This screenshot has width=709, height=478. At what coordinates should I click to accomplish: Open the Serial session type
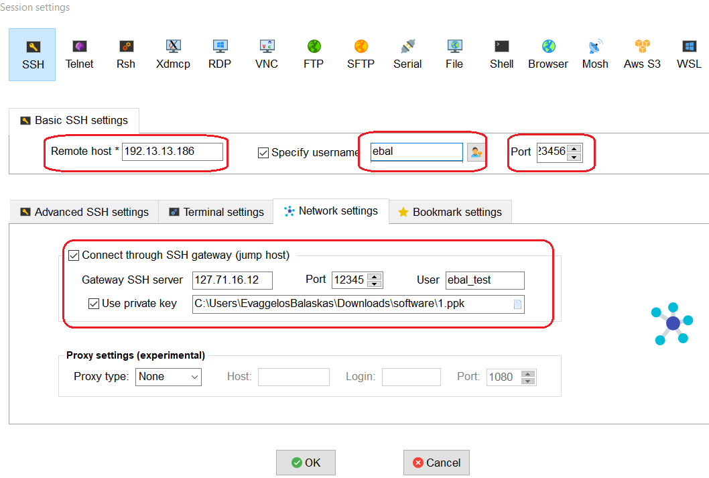(407, 54)
